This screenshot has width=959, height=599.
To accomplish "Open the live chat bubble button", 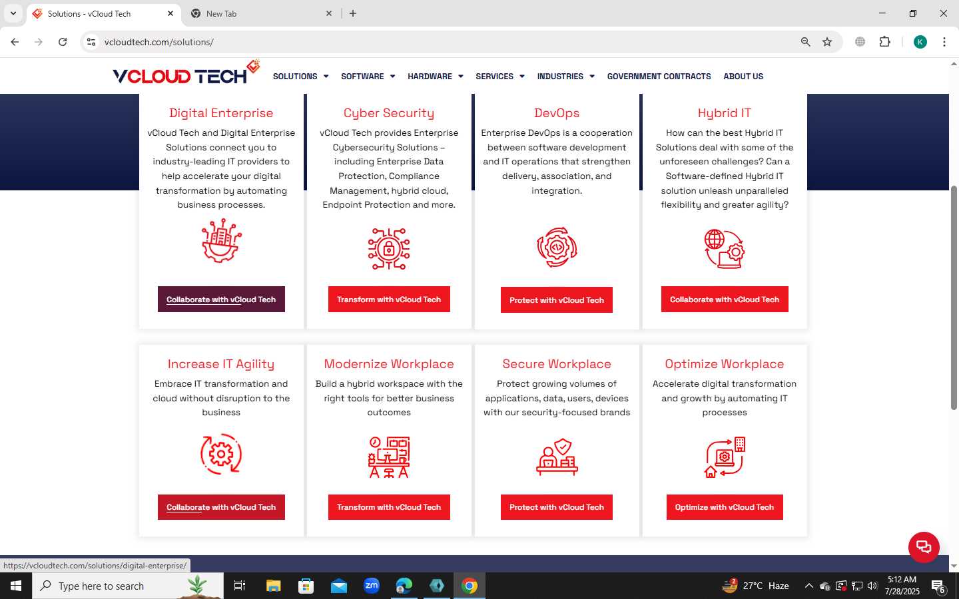I will pyautogui.click(x=924, y=547).
